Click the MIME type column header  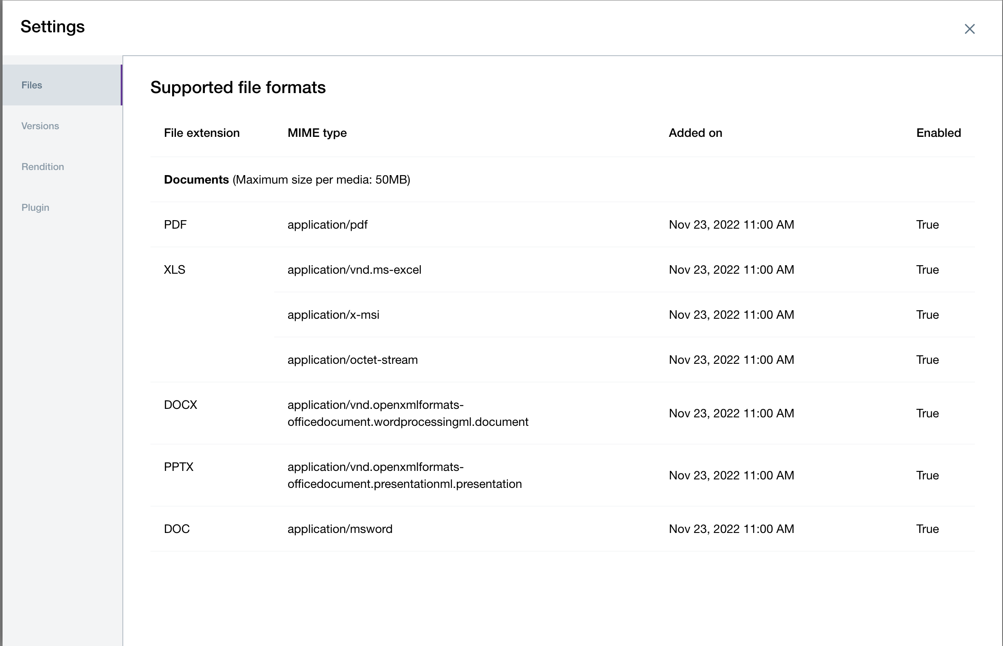tap(317, 133)
